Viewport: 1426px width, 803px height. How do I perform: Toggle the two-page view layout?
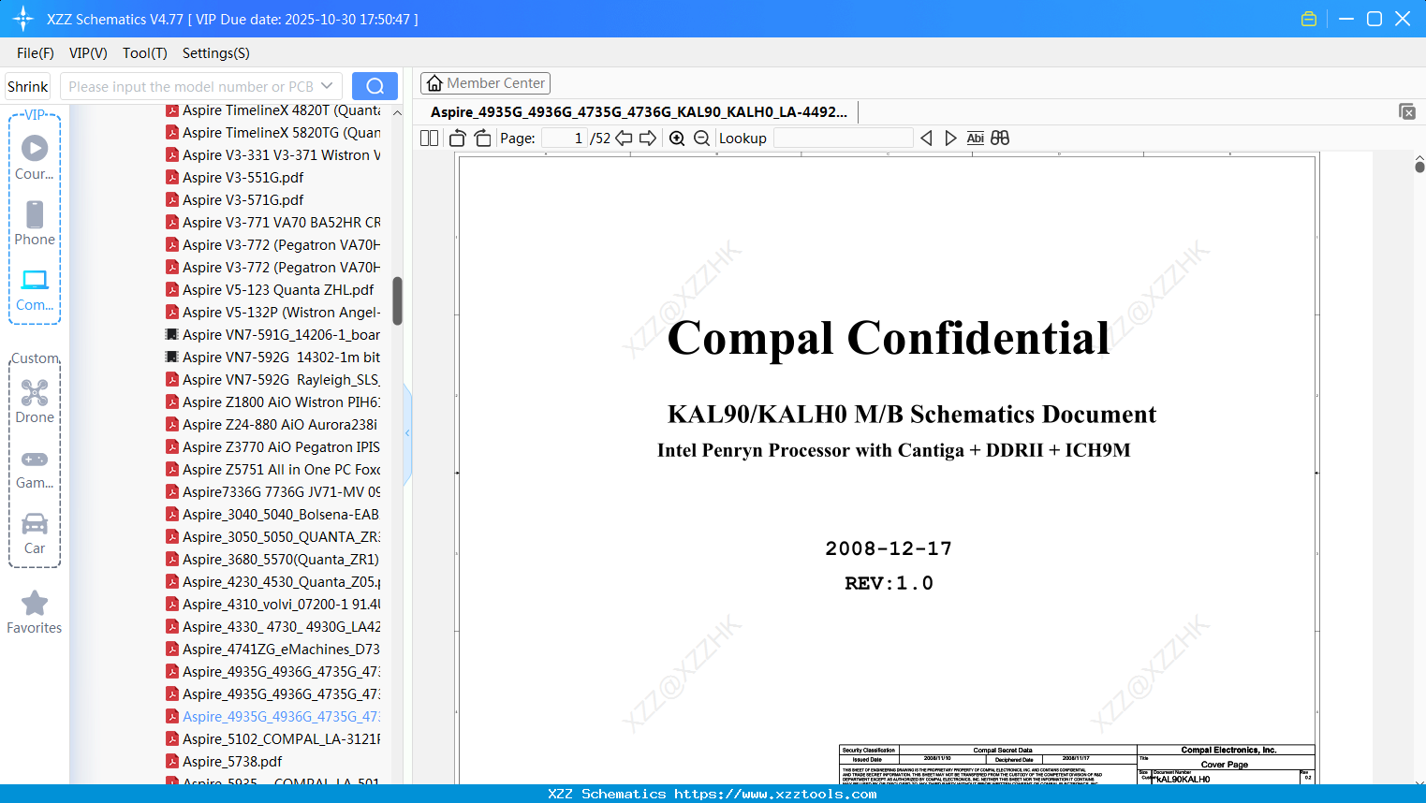[430, 139]
